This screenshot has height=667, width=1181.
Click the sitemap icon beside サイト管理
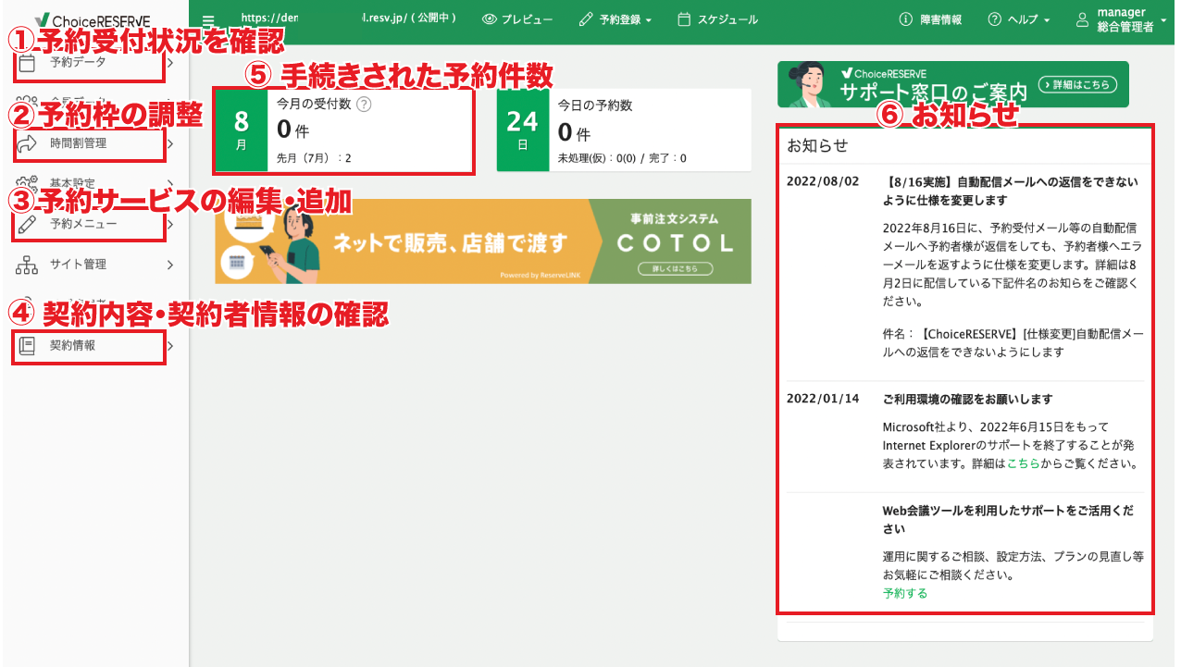[27, 266]
